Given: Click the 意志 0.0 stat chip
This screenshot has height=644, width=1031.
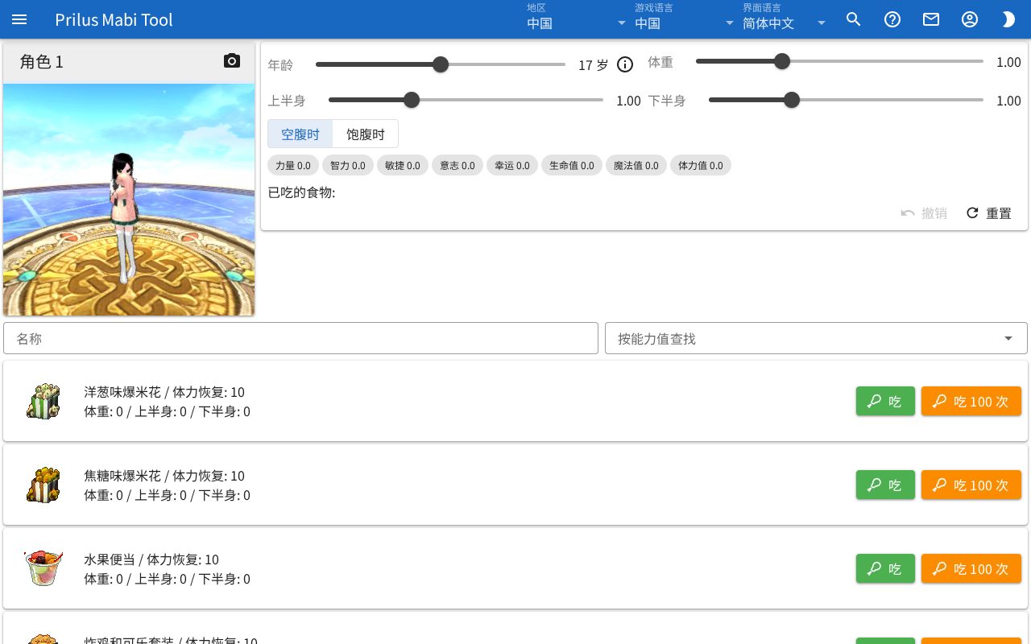Looking at the screenshot, I should 457,165.
